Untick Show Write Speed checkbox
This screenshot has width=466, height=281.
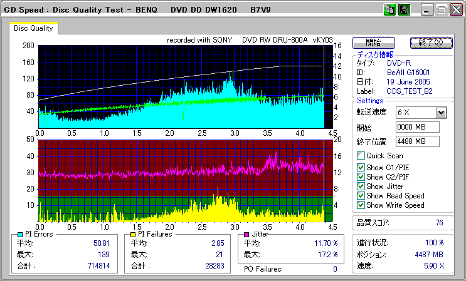click(361, 205)
